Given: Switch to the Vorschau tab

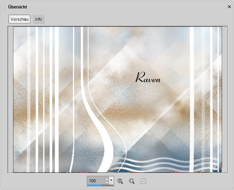Looking at the screenshot, I should coord(19,19).
